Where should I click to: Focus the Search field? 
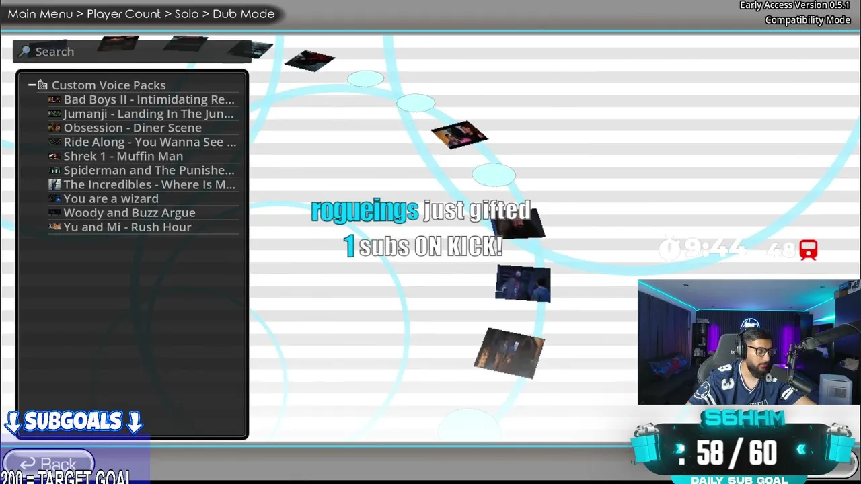(131, 52)
